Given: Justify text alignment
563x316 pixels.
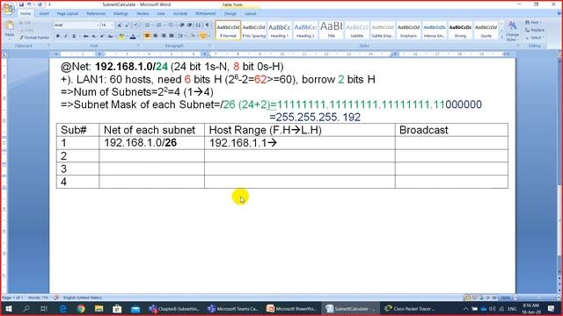Looking at the screenshot, I should pyautogui.click(x=172, y=36).
